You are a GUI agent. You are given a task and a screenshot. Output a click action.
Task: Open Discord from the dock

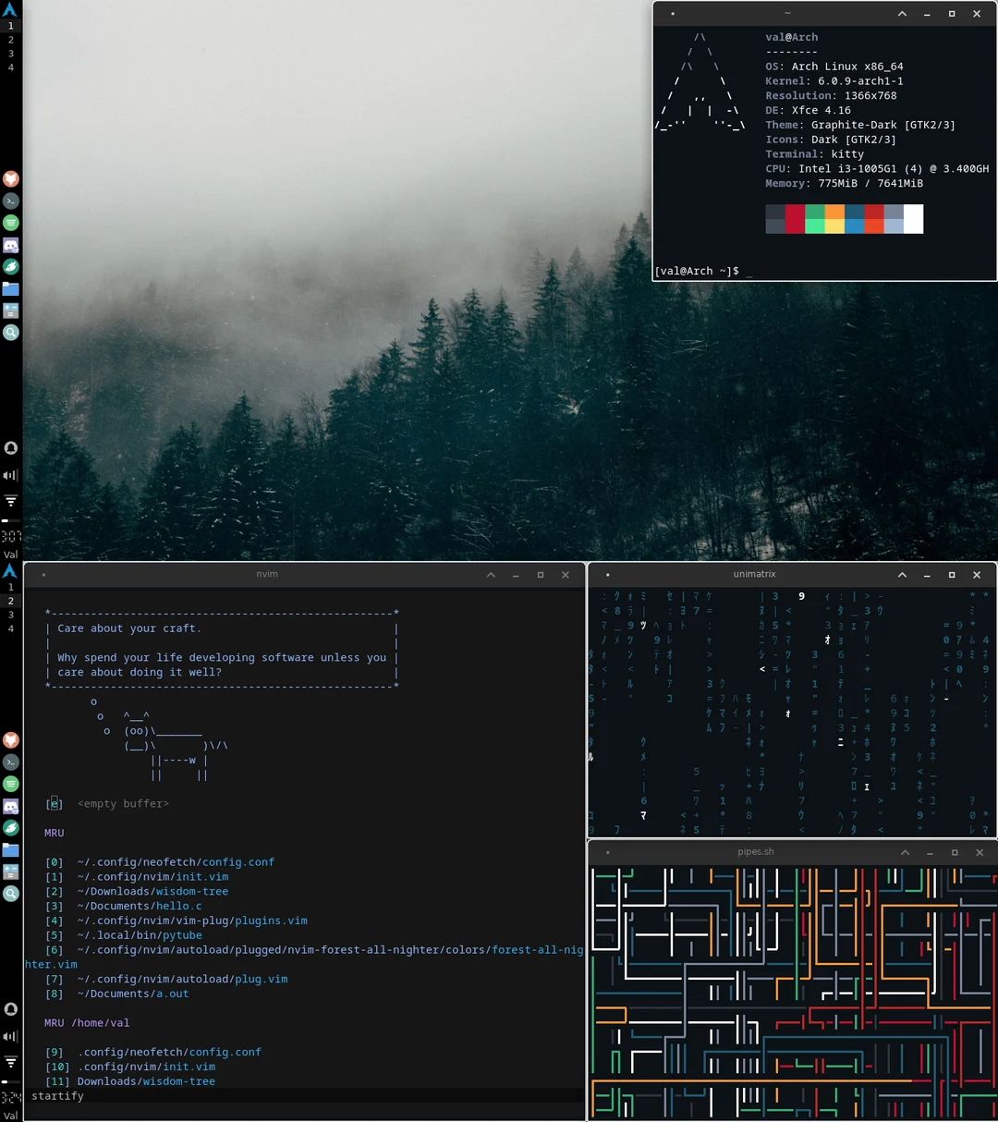10,245
